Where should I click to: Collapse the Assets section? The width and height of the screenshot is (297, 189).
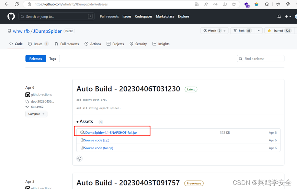[85, 122]
